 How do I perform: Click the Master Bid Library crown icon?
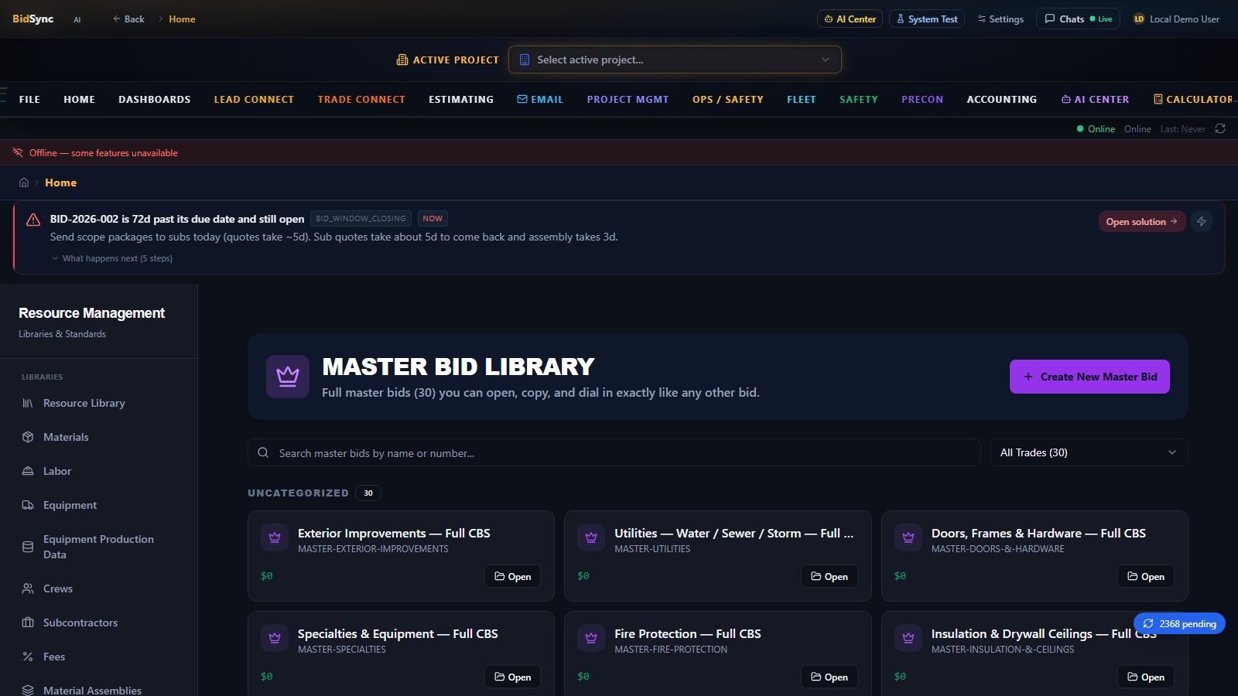tap(288, 377)
